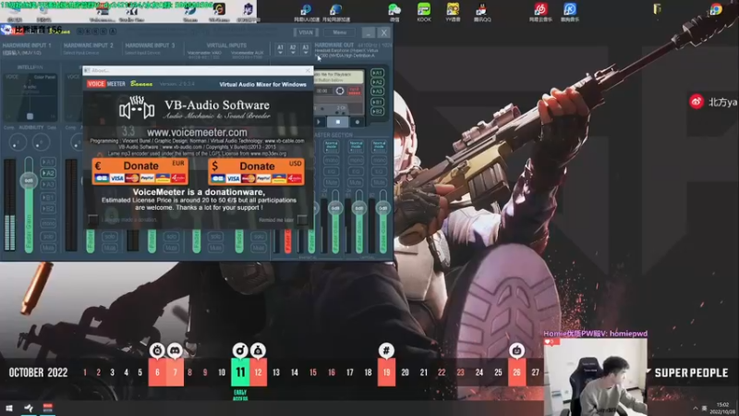The image size is (739, 416).
Task: Click the Gate knob on Hardware Input 1
Action: (41, 141)
